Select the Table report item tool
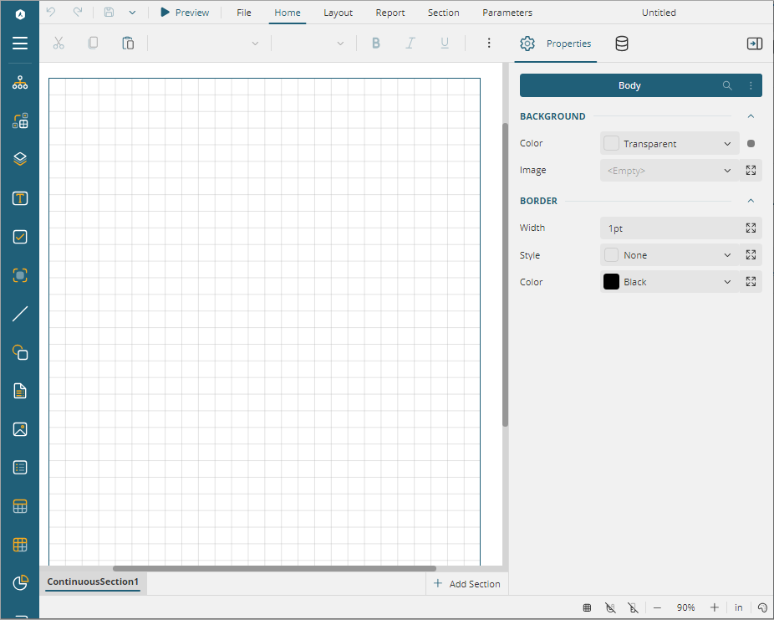This screenshot has height=620, width=774. click(20, 506)
